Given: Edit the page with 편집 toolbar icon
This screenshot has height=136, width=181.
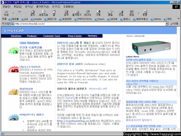Looking at the screenshot, I should pyautogui.click(x=132, y=13).
